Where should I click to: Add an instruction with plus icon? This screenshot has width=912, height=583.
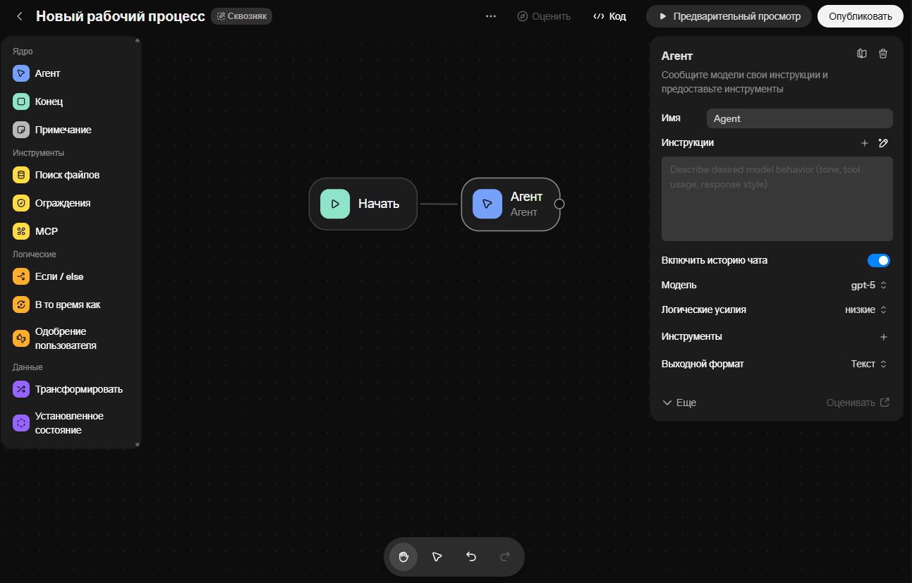point(865,143)
